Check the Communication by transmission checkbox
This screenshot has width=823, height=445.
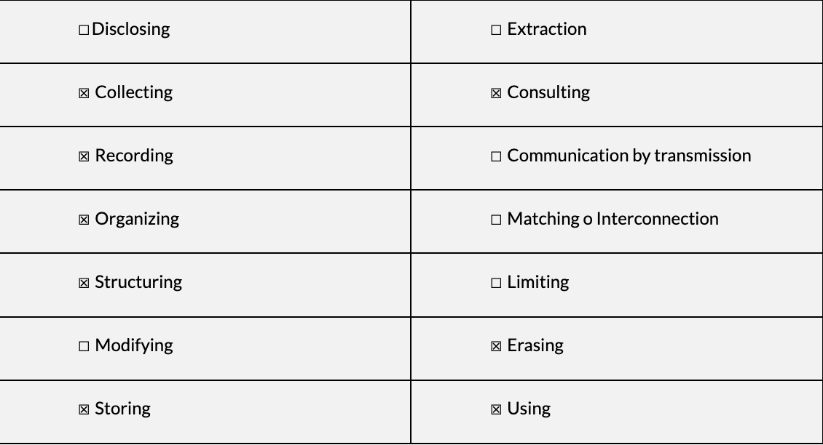(x=496, y=156)
